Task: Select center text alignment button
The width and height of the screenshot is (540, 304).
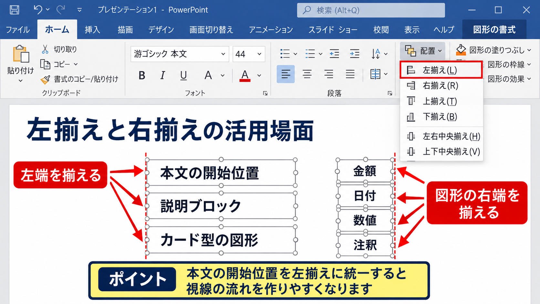Action: [307, 74]
